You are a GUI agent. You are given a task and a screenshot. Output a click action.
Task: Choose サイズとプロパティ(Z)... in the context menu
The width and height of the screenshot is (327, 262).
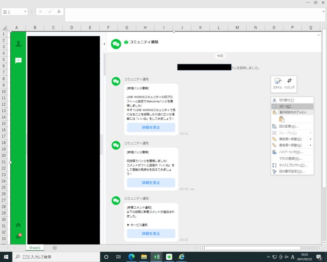292,165
